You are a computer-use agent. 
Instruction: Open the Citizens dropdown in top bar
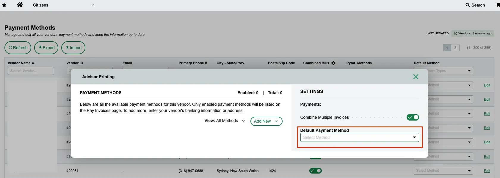click(x=63, y=5)
